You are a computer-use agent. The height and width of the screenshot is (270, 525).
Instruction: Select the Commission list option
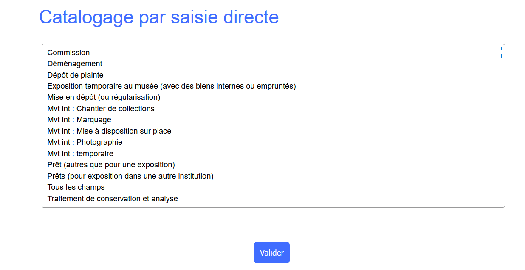[x=69, y=53]
